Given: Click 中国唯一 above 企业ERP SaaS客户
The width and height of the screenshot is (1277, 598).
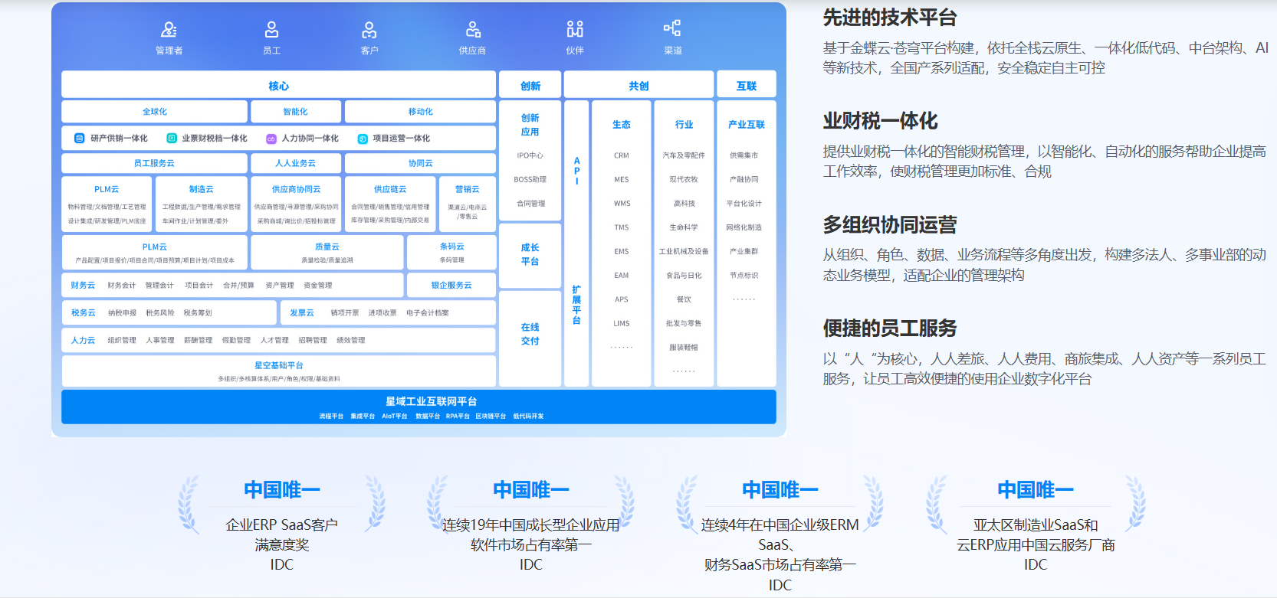Looking at the screenshot, I should click(282, 489).
